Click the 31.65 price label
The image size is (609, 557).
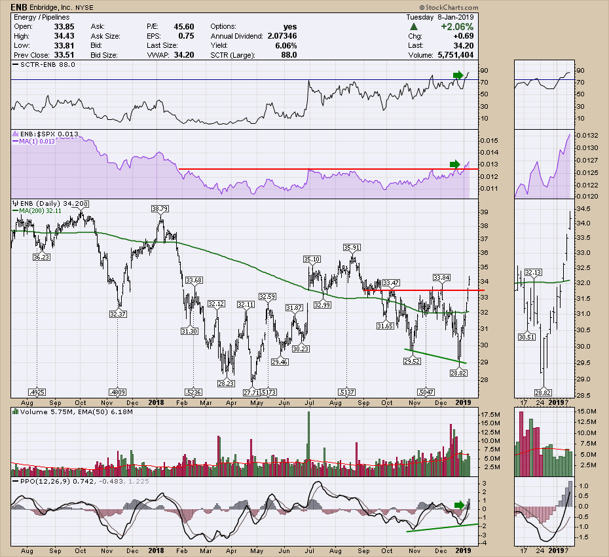click(x=385, y=326)
